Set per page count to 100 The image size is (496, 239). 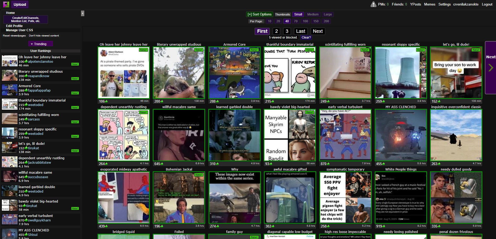pos(305,21)
